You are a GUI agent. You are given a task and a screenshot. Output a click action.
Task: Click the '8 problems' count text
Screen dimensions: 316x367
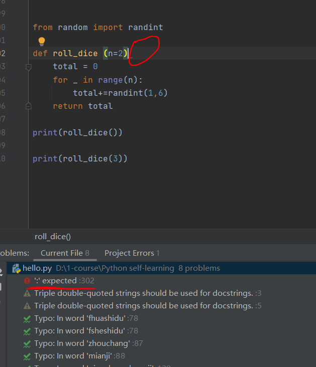(199, 268)
